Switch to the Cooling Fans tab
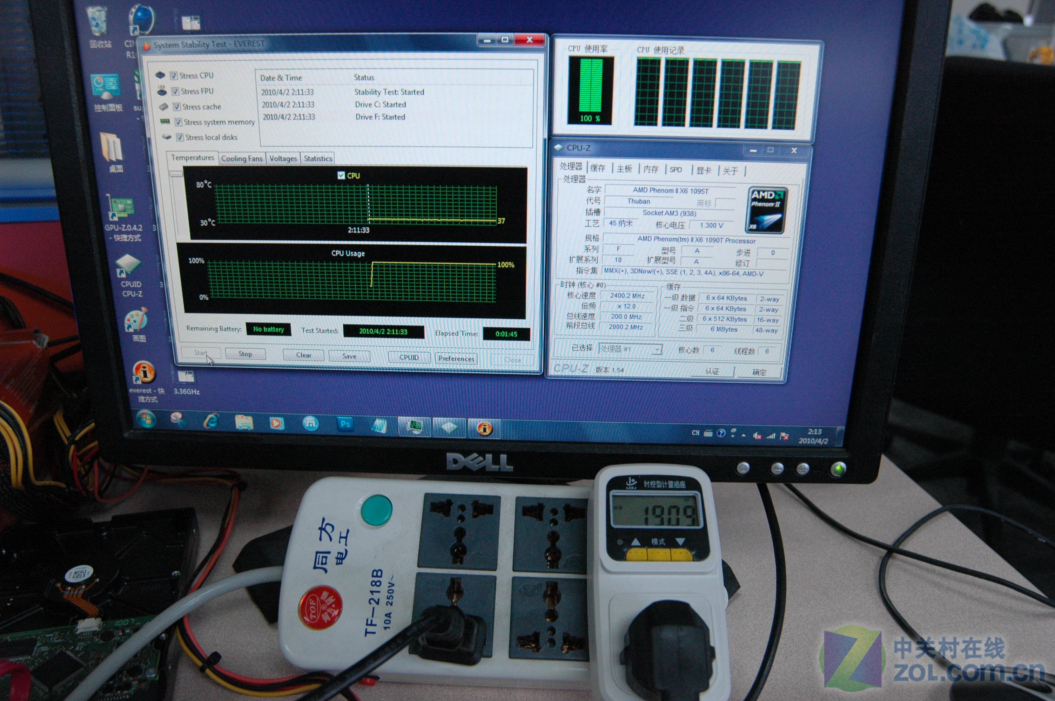 tap(242, 158)
